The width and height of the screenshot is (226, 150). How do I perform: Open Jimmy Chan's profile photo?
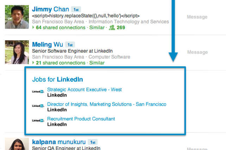coord(17,17)
